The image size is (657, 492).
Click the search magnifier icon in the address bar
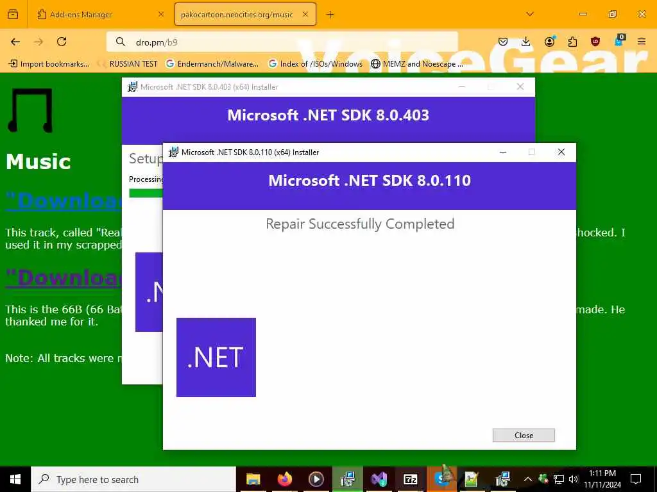point(121,42)
